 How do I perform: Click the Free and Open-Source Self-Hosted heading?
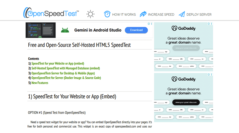click(79, 45)
